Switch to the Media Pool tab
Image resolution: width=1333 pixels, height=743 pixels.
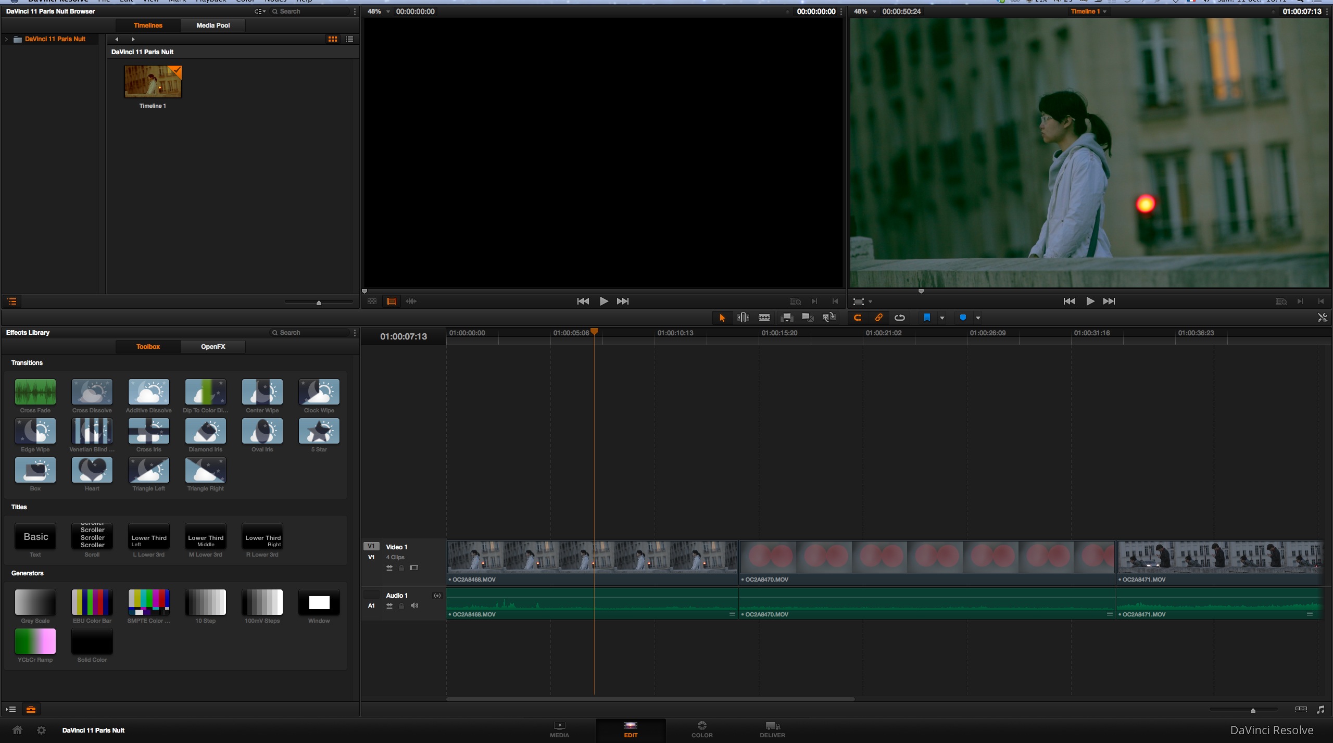coord(212,25)
